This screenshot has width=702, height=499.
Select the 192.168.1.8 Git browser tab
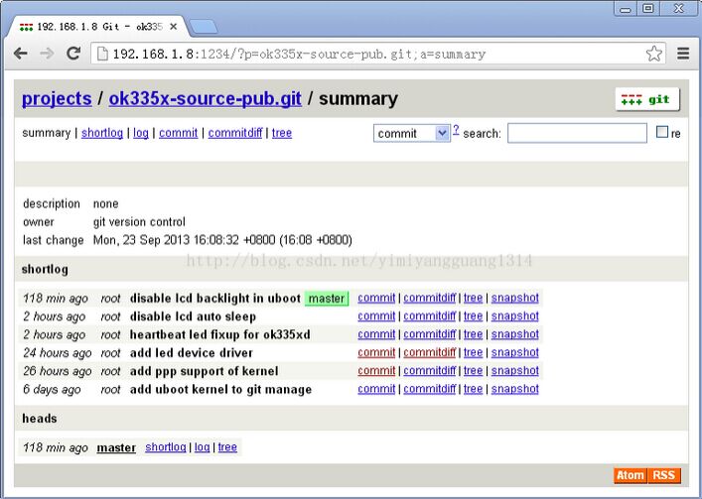[x=97, y=26]
